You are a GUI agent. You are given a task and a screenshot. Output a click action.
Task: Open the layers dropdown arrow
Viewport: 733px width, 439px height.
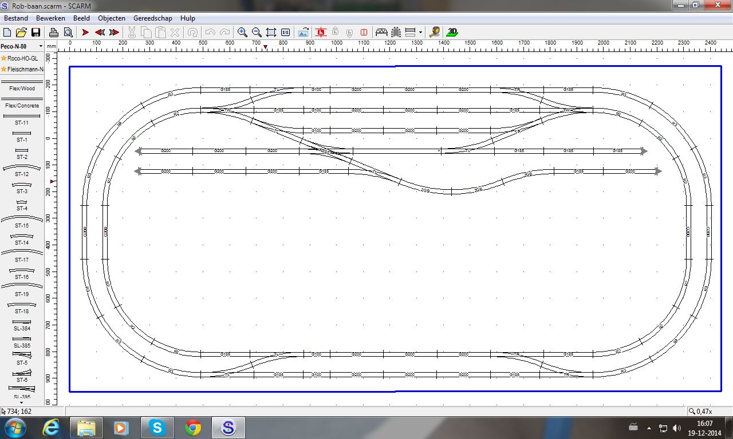click(420, 33)
